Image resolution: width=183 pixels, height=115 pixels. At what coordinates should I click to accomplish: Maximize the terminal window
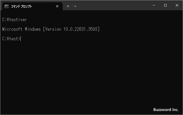click(165, 5)
